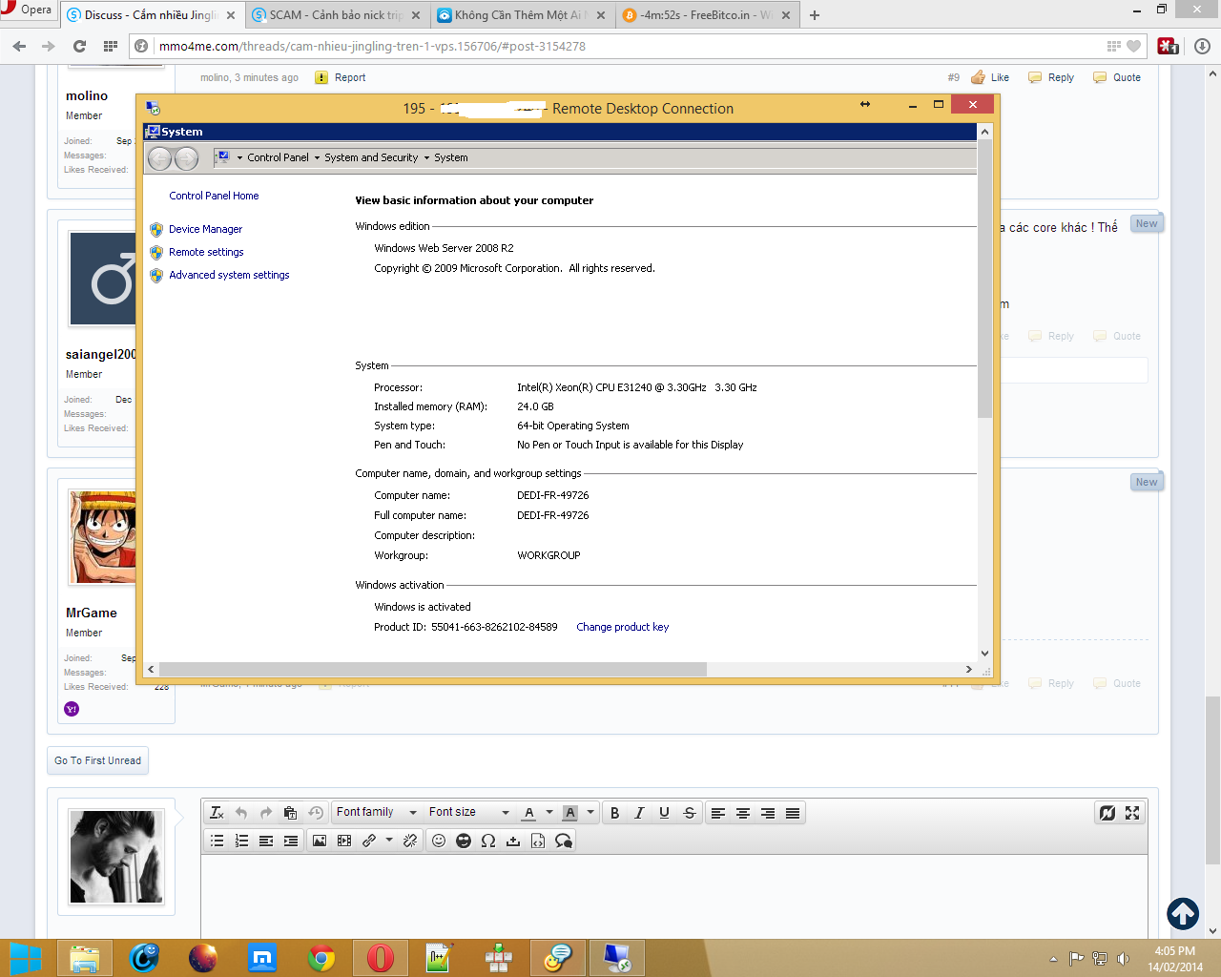Click the Unlink broken-chain icon
Viewport: 1221px width, 977px height.
[x=410, y=841]
